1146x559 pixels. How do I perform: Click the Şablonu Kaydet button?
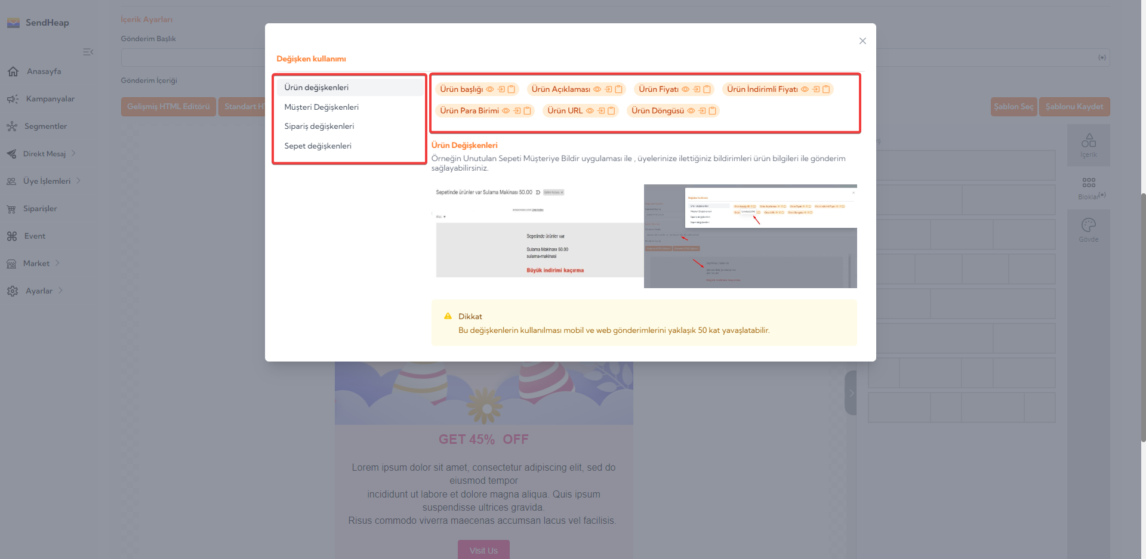point(1074,107)
